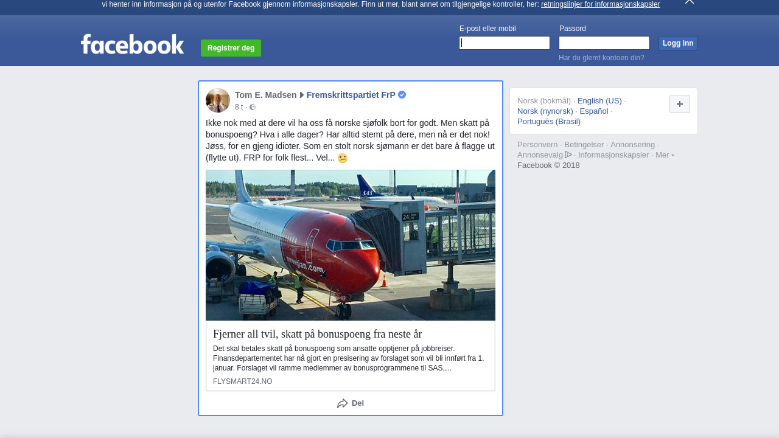Image resolution: width=779 pixels, height=438 pixels.
Task: Open the cookie policy link (retningslinjer for informasjonskapsler)
Action: pyautogui.click(x=600, y=4)
